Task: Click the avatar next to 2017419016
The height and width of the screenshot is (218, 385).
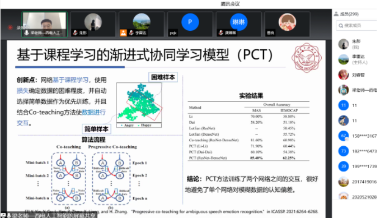Action: [344, 182]
